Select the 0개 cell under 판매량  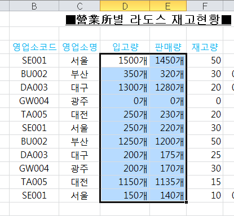point(168,101)
